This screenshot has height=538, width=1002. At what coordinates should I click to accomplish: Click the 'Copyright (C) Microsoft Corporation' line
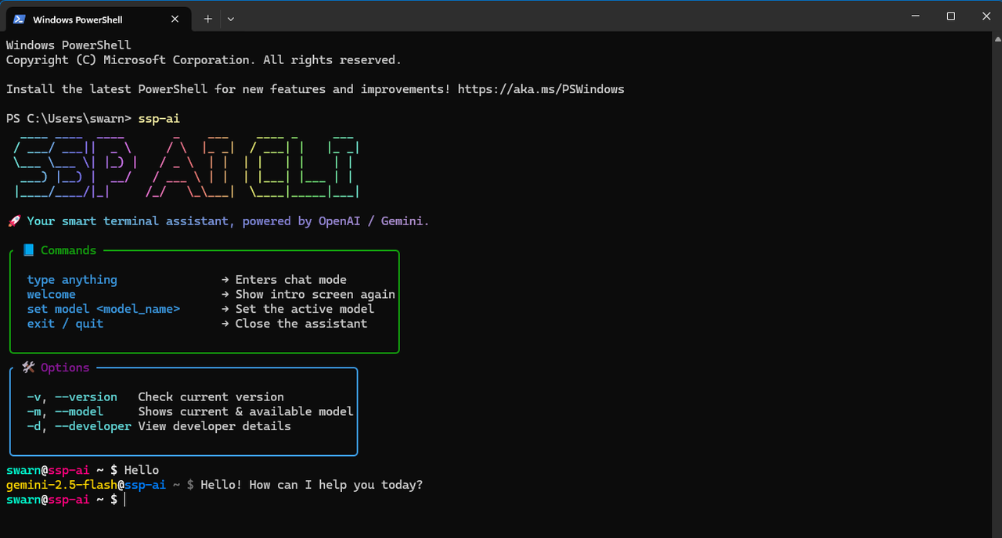204,60
